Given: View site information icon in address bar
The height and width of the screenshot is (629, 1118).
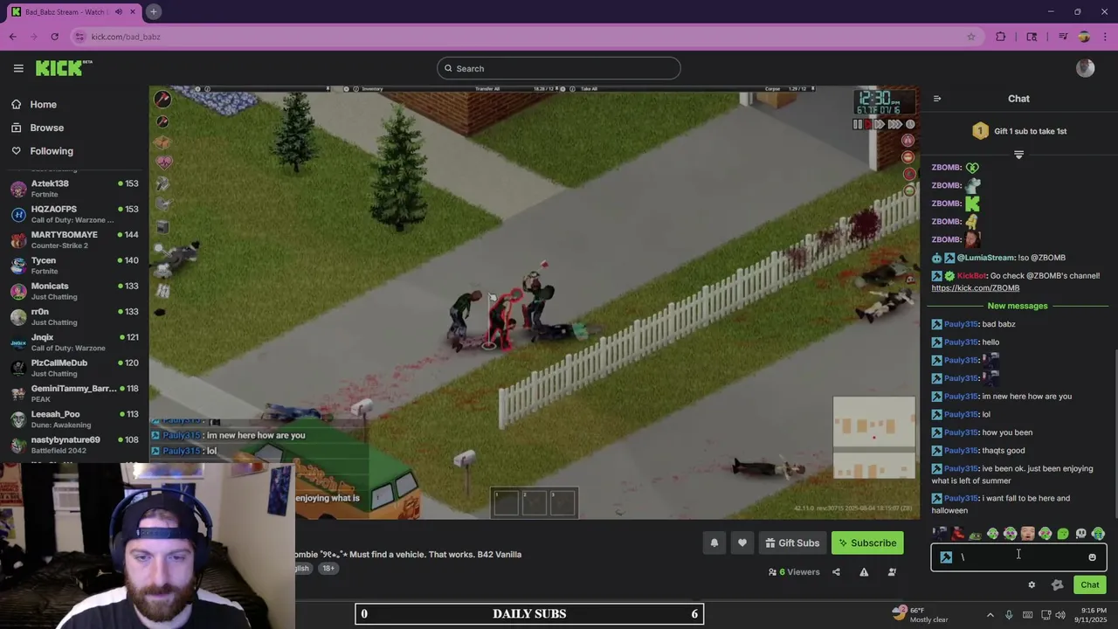Looking at the screenshot, I should [79, 37].
